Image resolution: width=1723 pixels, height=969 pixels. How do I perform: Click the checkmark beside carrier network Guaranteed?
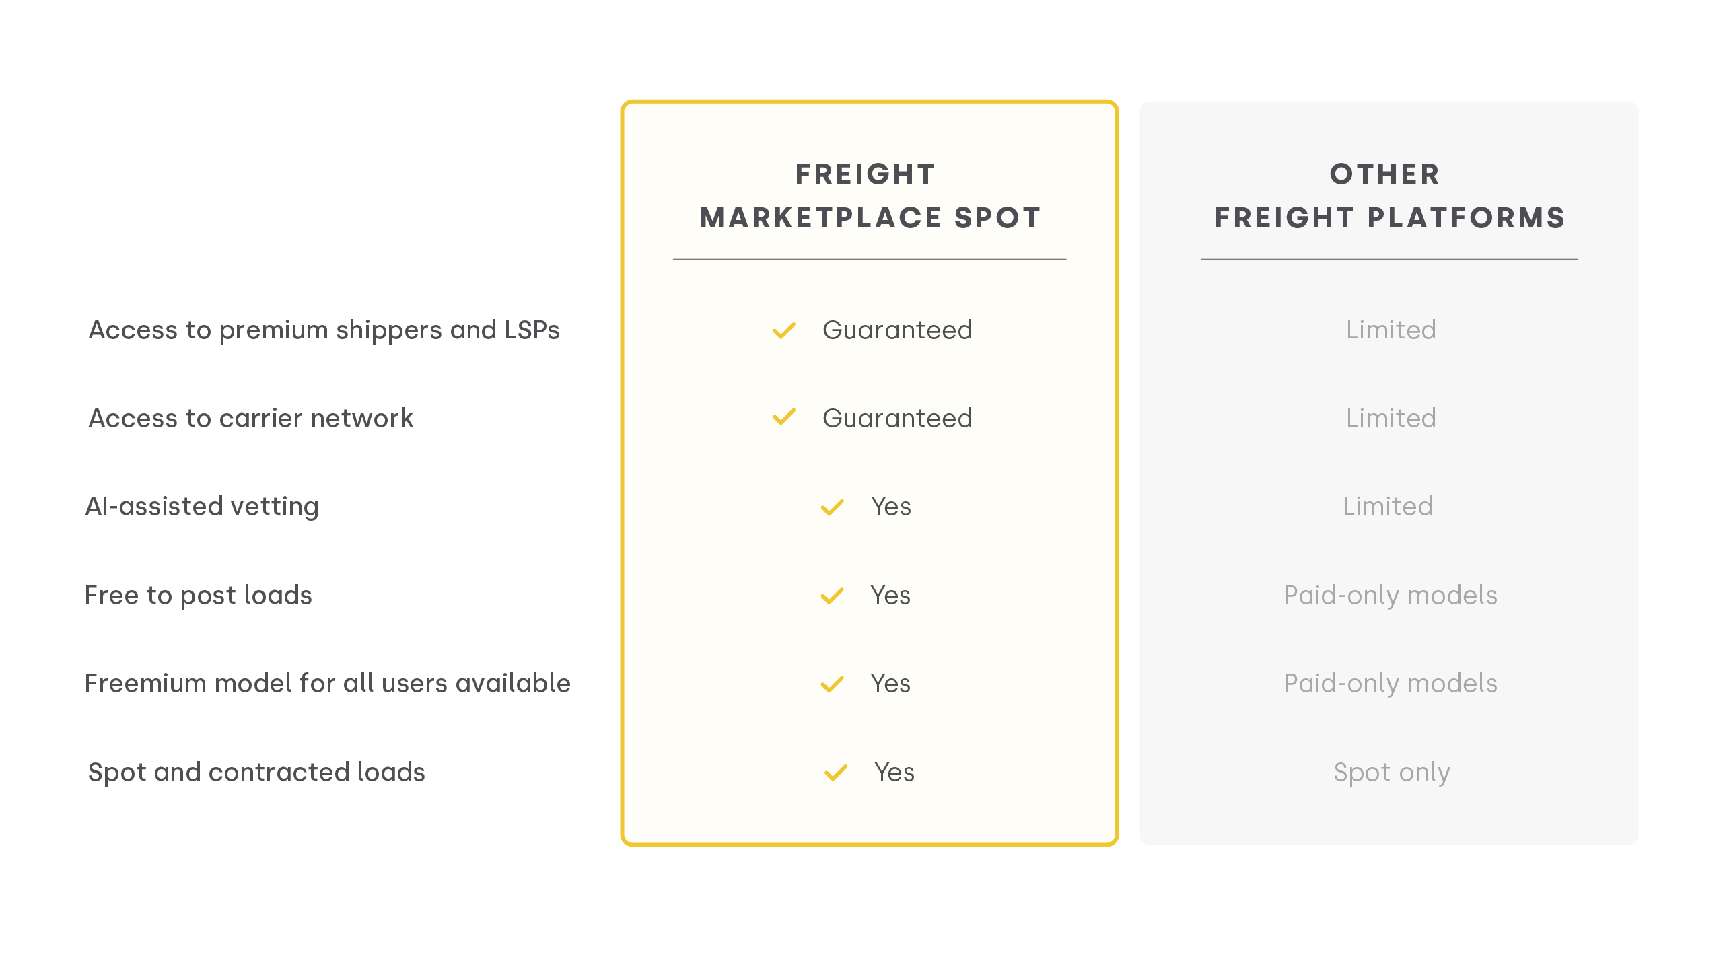(x=783, y=417)
